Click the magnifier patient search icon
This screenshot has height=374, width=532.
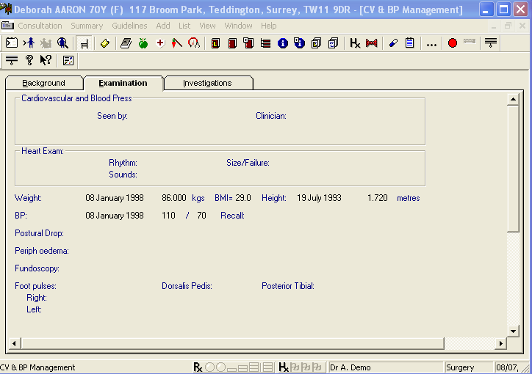[x=62, y=43]
